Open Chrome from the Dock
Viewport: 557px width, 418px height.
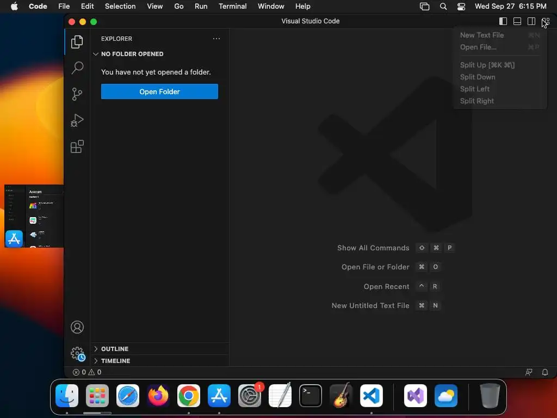(189, 396)
